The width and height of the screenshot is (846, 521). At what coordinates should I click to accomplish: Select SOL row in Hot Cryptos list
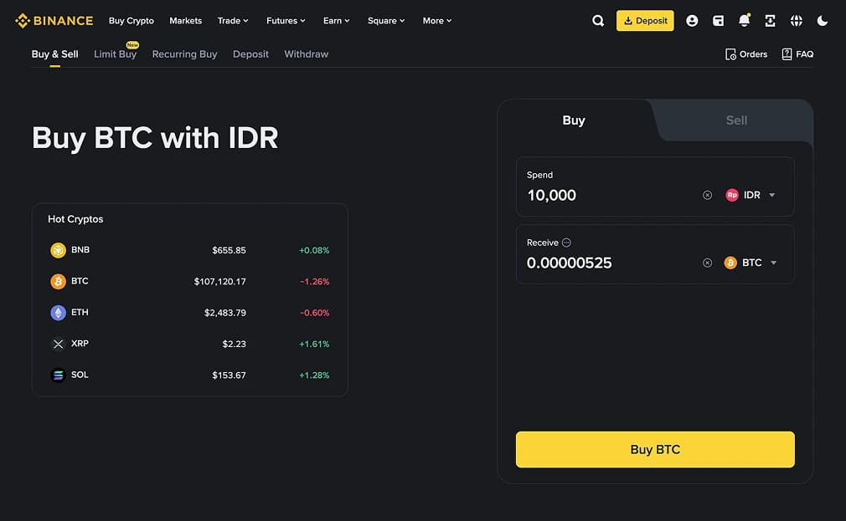[188, 375]
